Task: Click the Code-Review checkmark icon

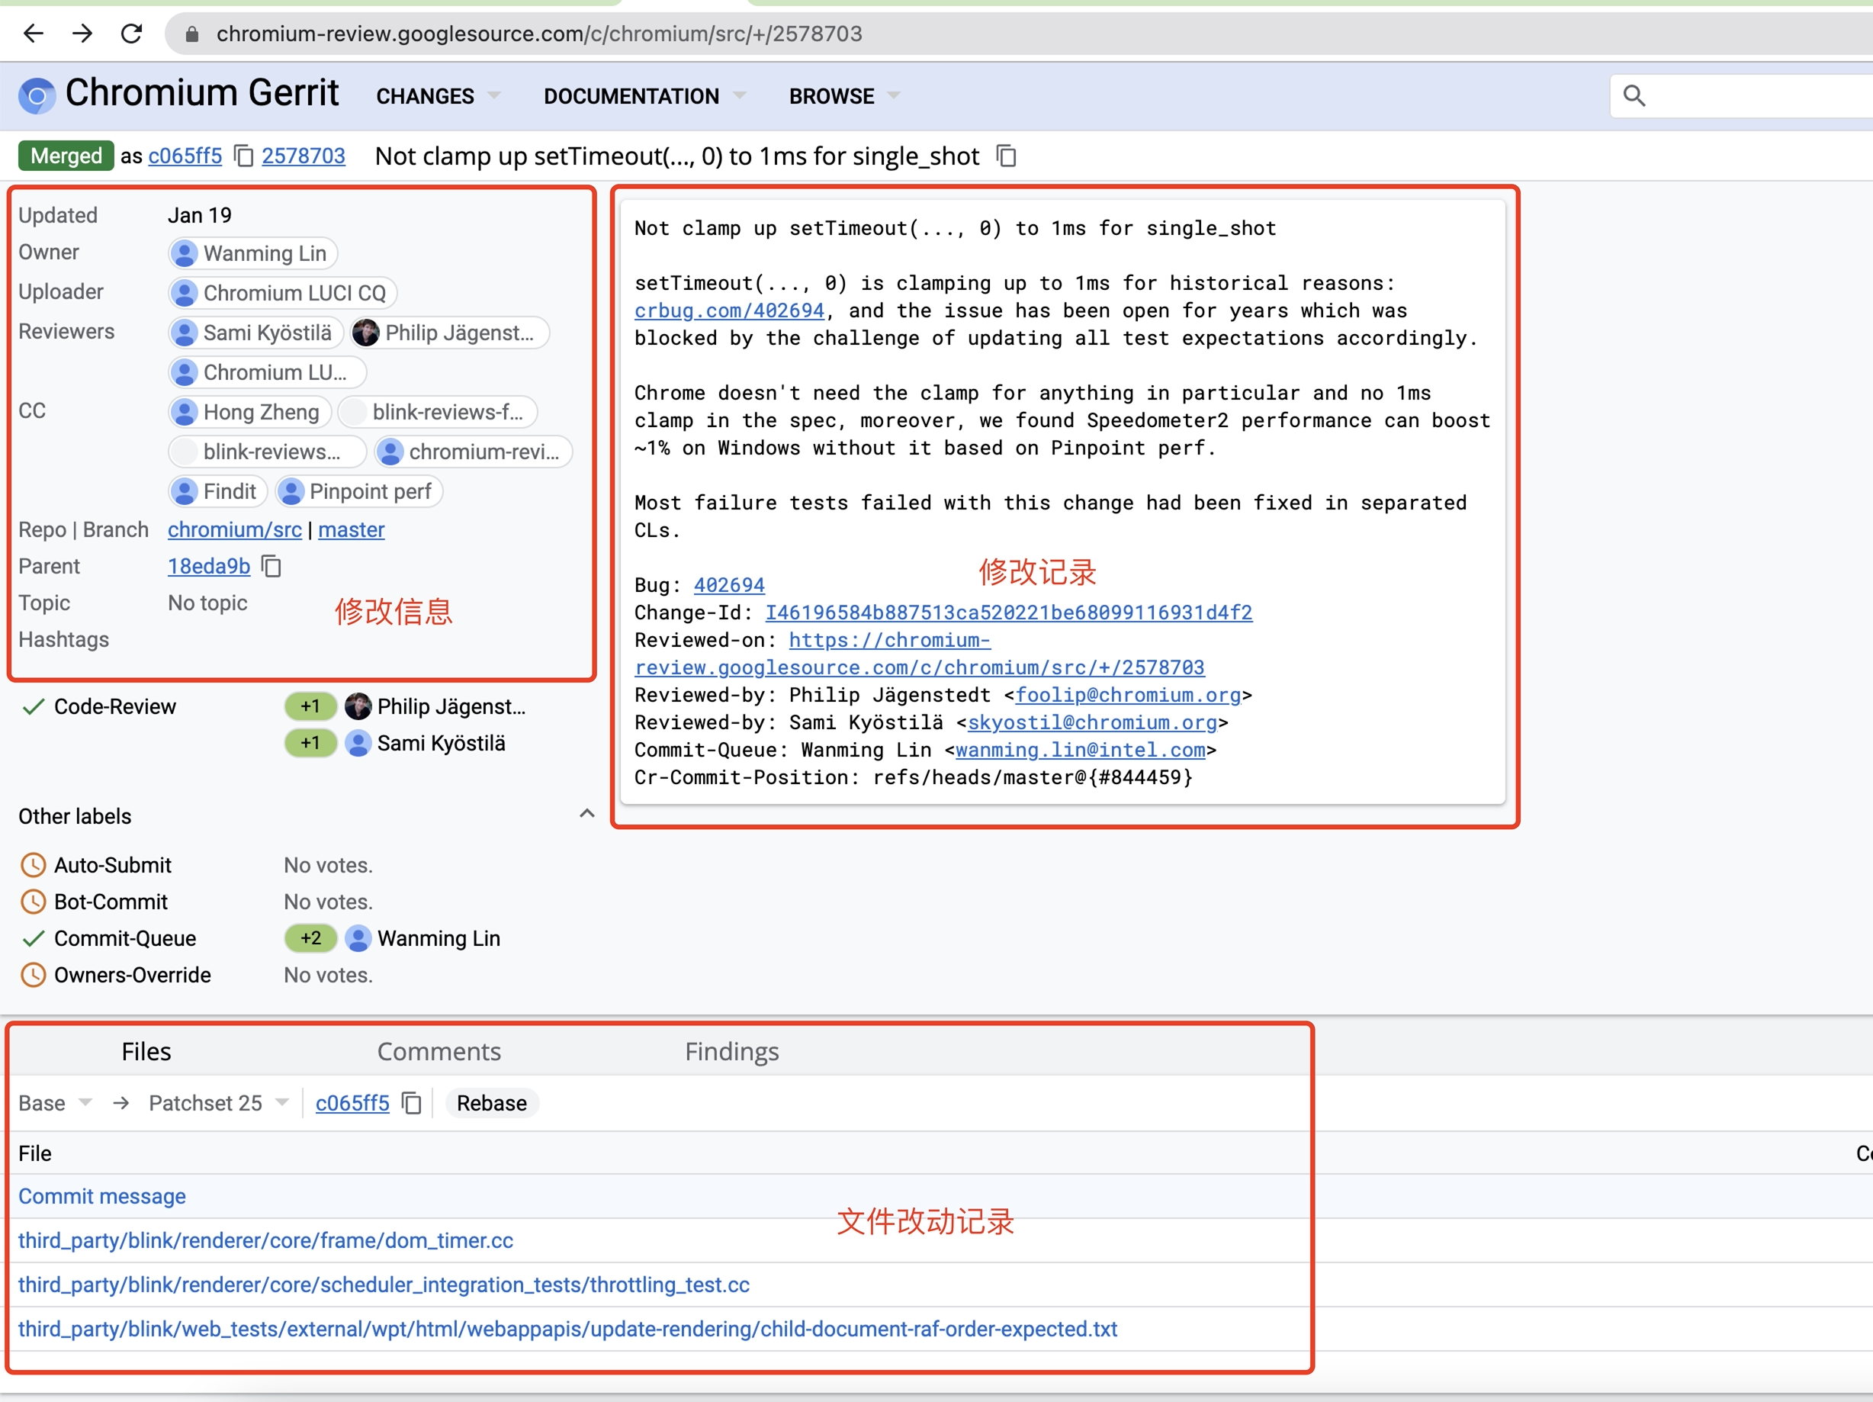Action: (33, 706)
